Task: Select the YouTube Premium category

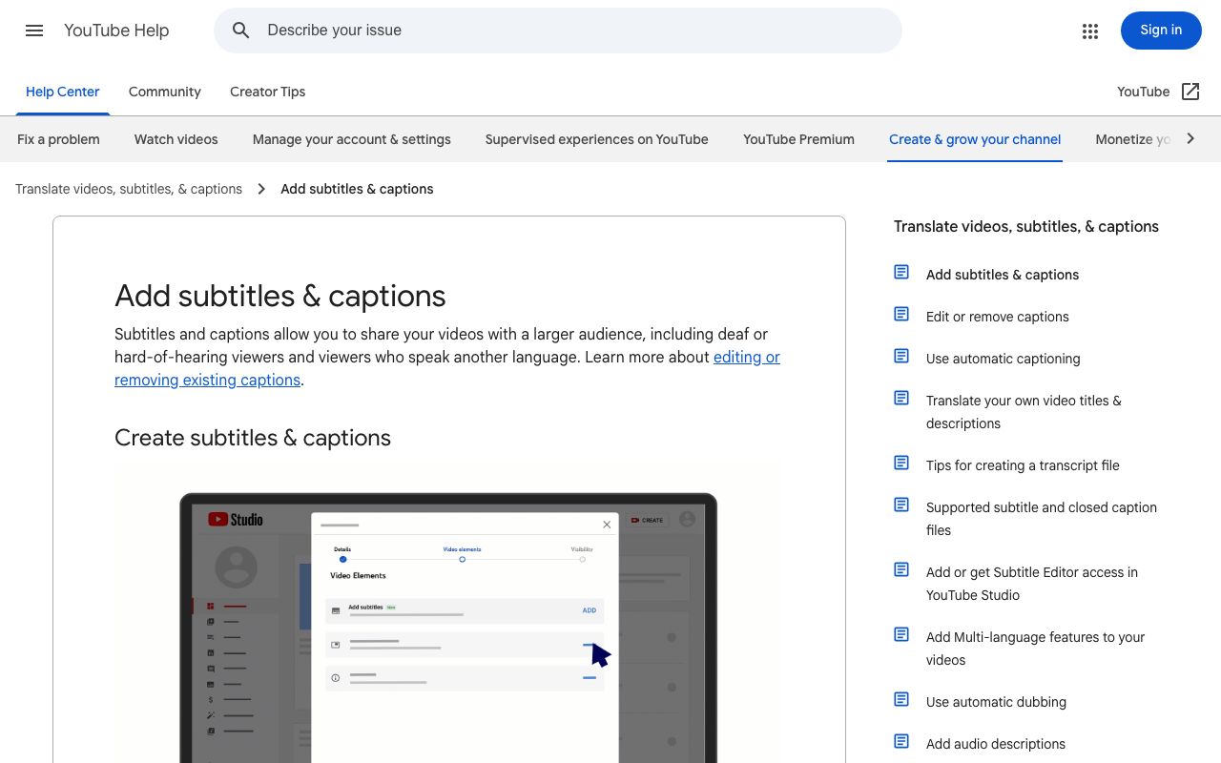Action: [799, 139]
